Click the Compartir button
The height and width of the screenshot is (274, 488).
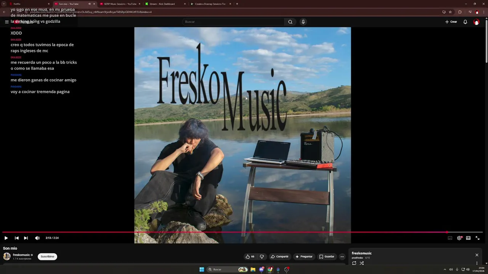tap(279, 256)
